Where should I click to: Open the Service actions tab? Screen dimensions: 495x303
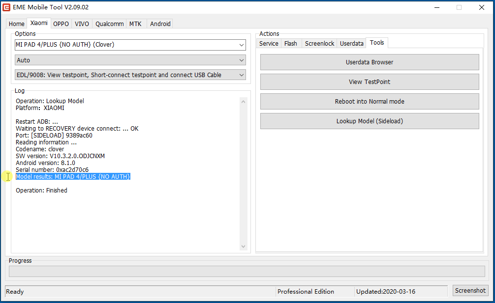tap(269, 44)
